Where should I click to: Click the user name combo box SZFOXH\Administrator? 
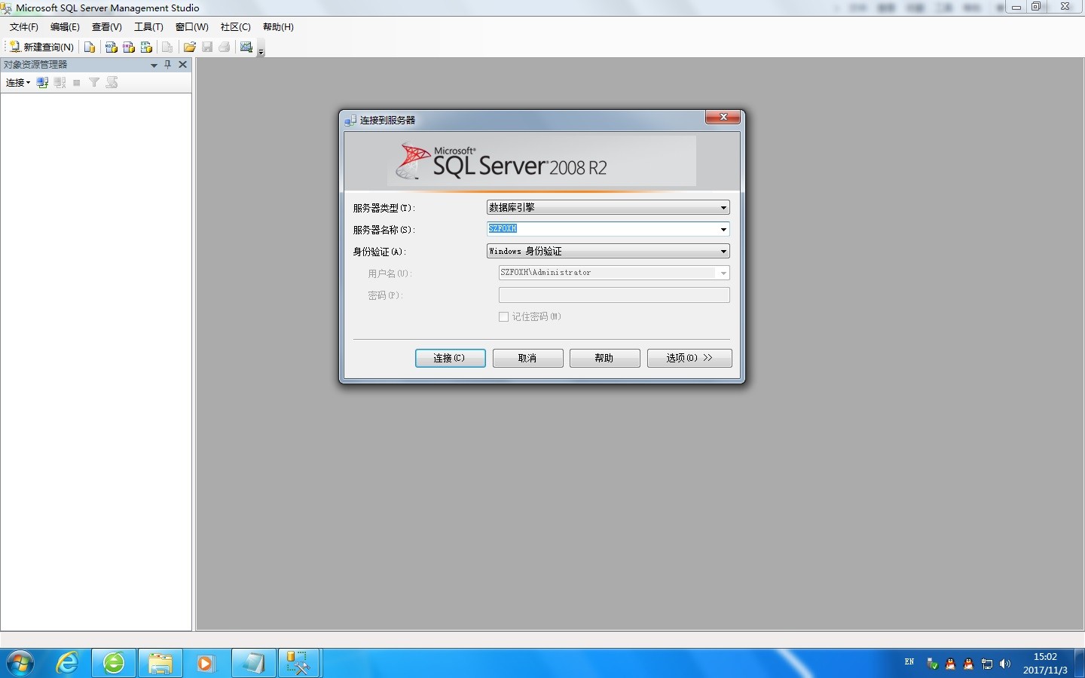pyautogui.click(x=614, y=273)
